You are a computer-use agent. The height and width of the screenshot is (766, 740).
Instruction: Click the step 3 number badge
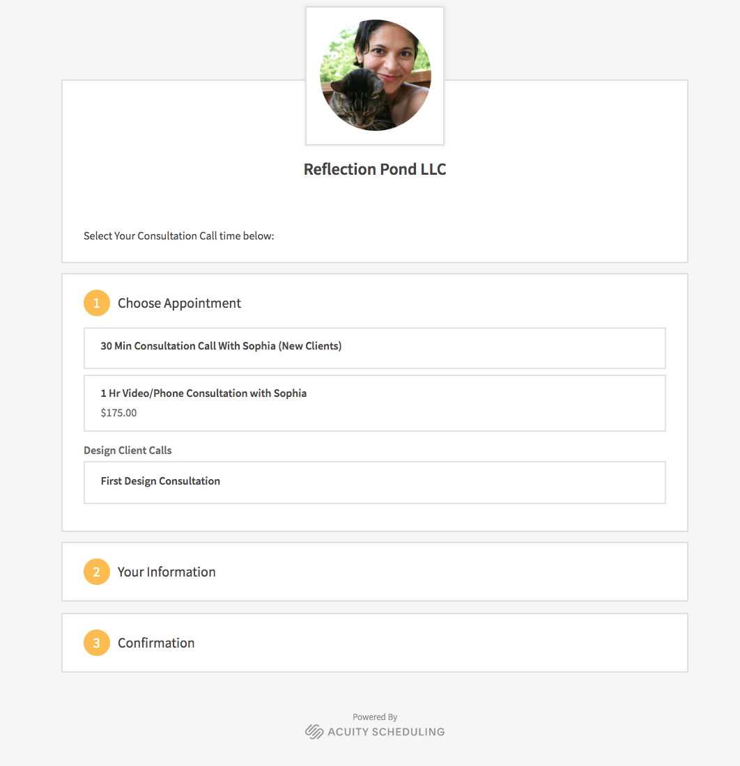pos(96,643)
